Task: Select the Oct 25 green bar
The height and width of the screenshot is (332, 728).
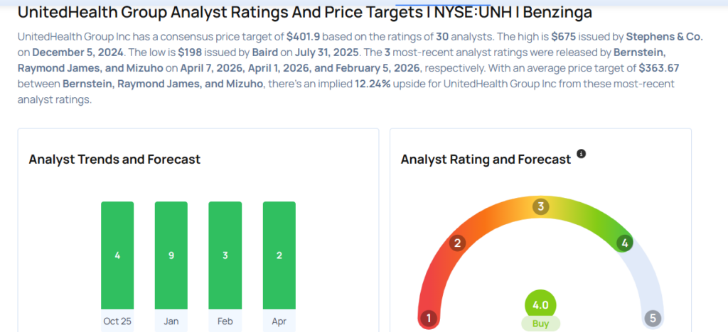Action: point(117,255)
